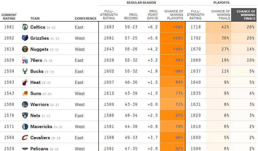The height and width of the screenshot is (151, 258).
Task: Select the Nuggets team logo
Action: click(x=25, y=49)
